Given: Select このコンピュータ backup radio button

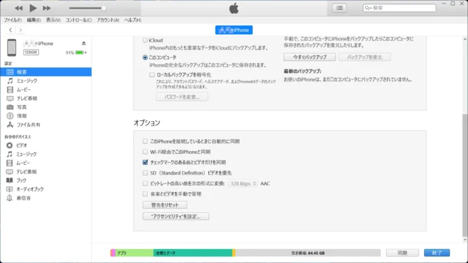Looking at the screenshot, I should point(145,57).
